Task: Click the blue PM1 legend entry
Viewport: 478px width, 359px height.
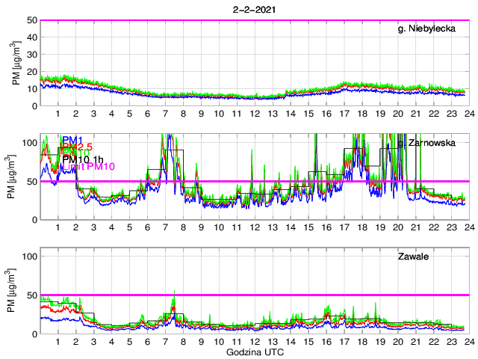Action: (72, 140)
